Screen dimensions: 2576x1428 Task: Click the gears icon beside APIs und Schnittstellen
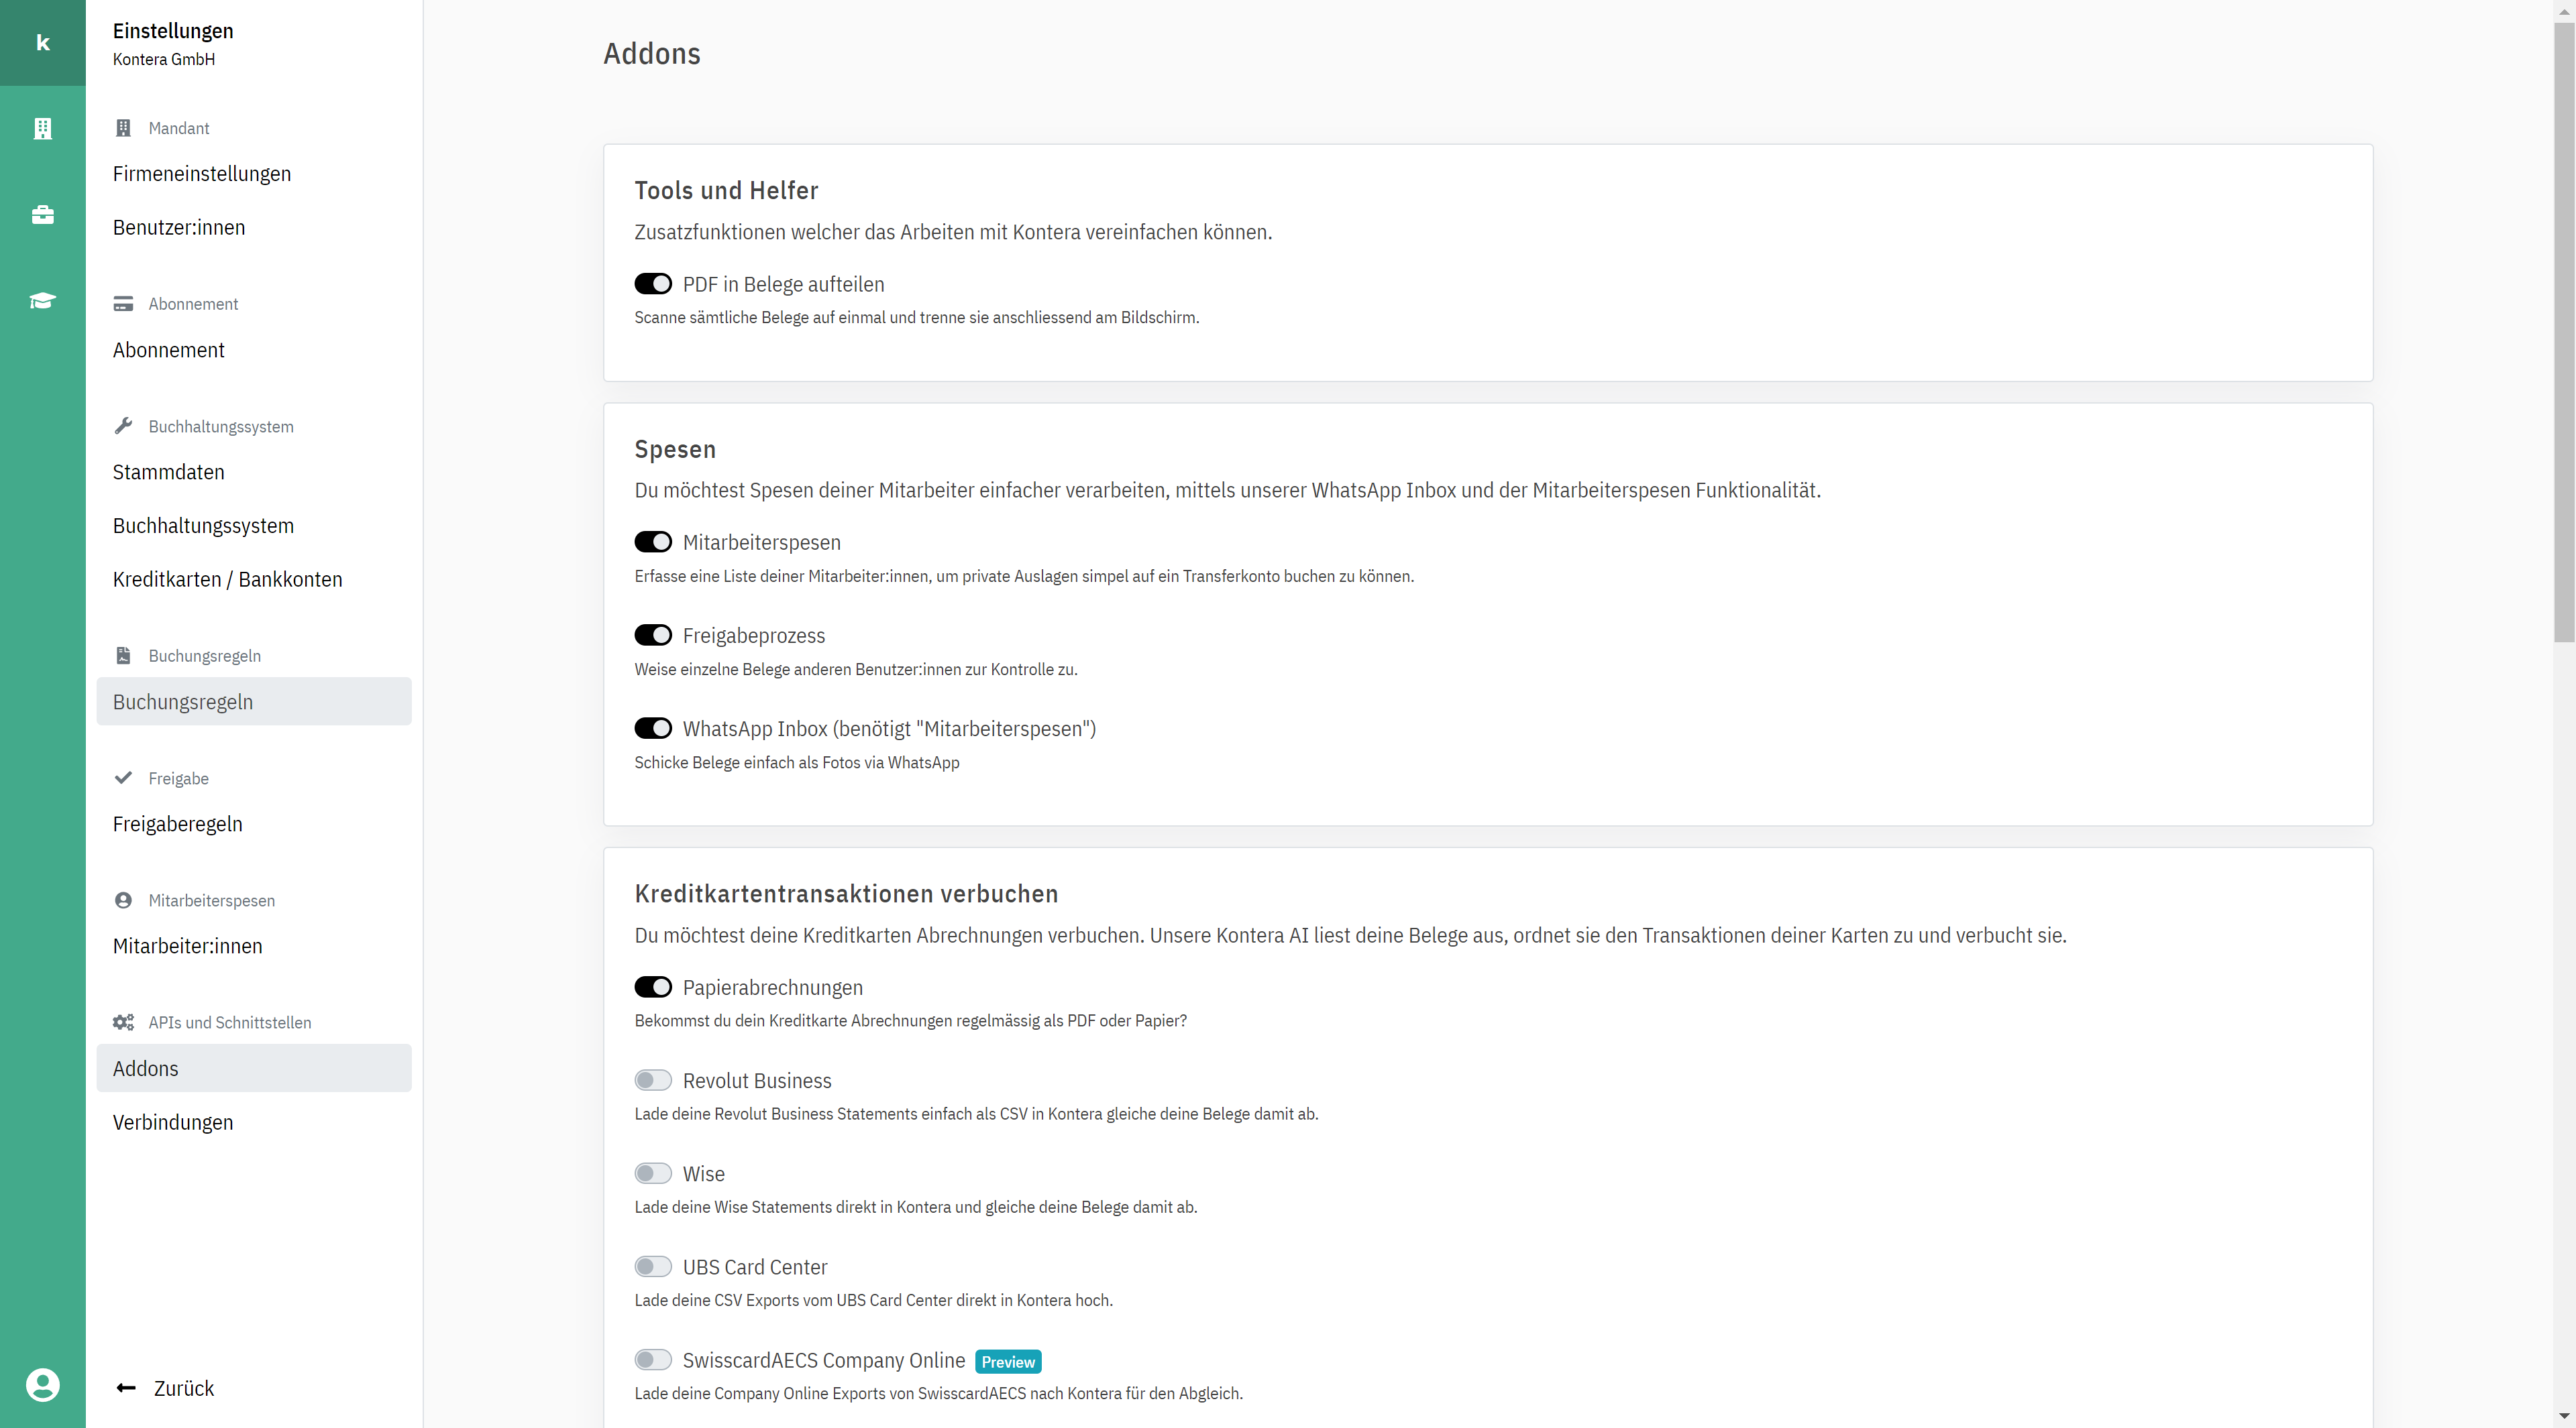(123, 1022)
